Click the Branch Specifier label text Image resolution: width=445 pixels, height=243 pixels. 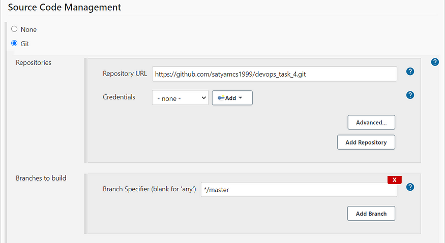[150, 189]
